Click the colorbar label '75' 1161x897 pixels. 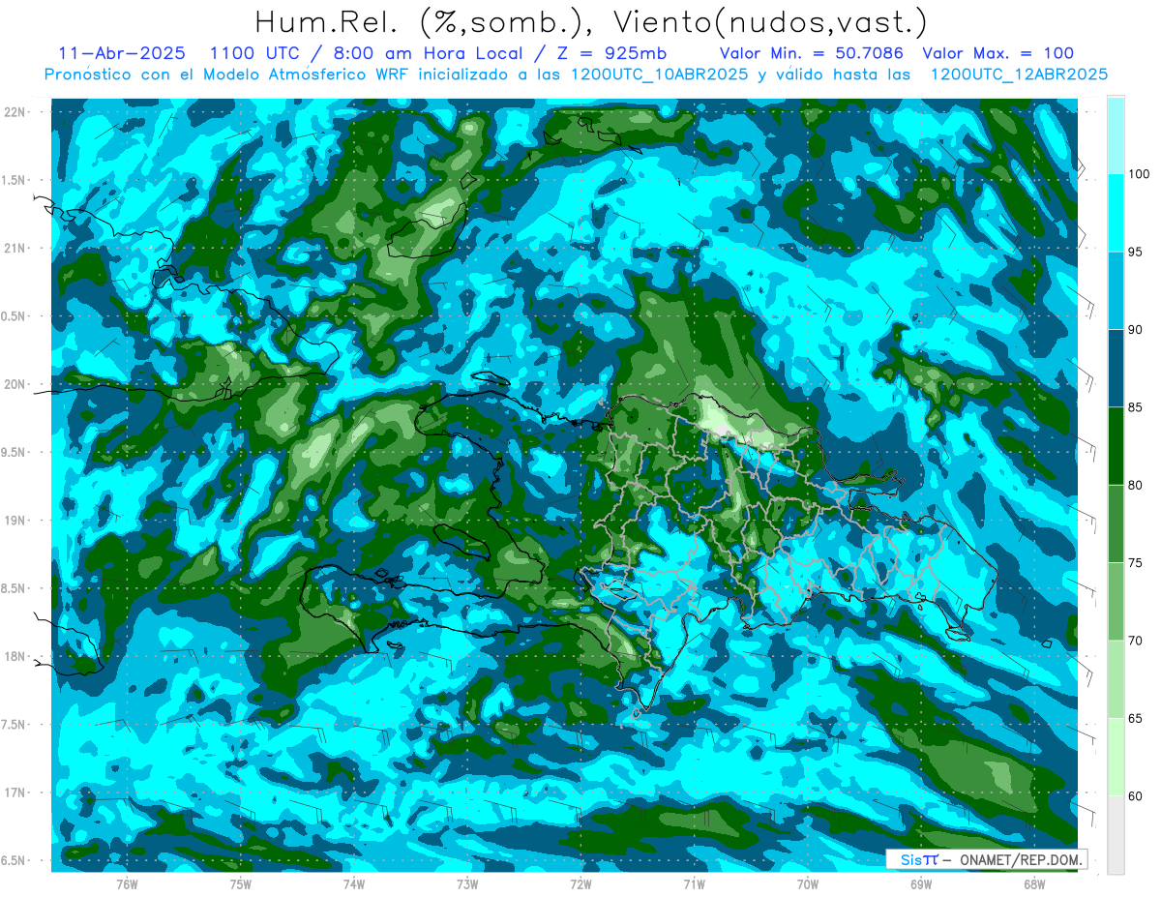coord(1138,563)
